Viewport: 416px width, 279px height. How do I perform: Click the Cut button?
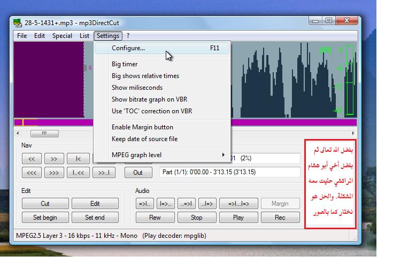pos(45,204)
